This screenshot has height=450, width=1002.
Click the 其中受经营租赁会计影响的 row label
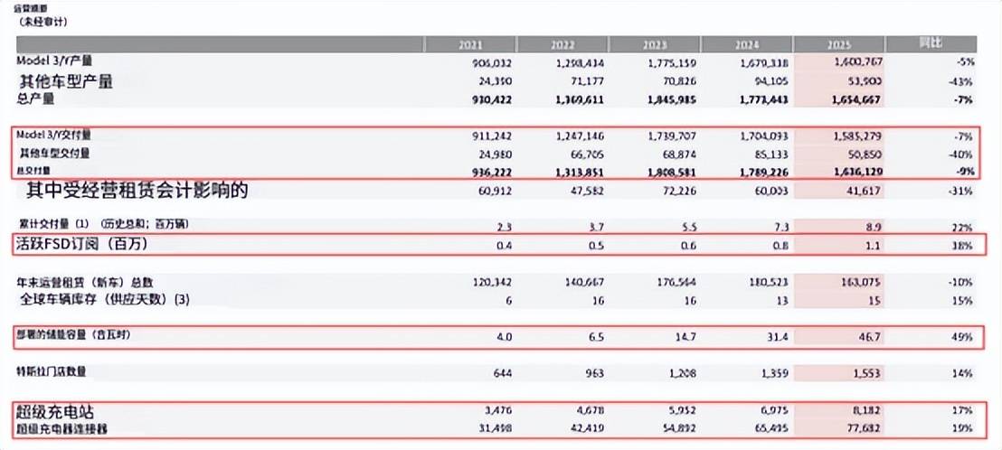(x=137, y=190)
